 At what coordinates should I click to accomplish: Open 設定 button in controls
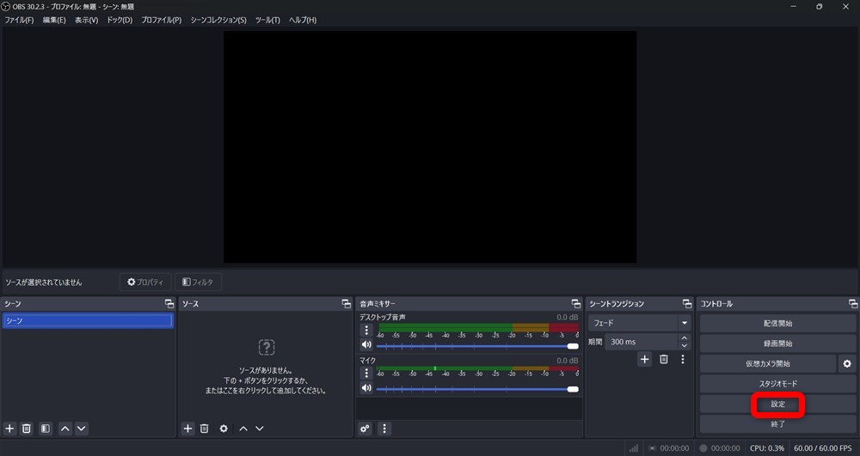pyautogui.click(x=777, y=404)
